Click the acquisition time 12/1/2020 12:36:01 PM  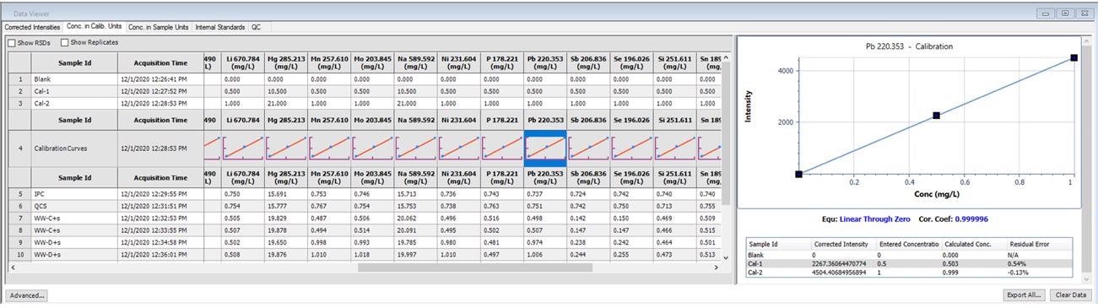pos(154,254)
